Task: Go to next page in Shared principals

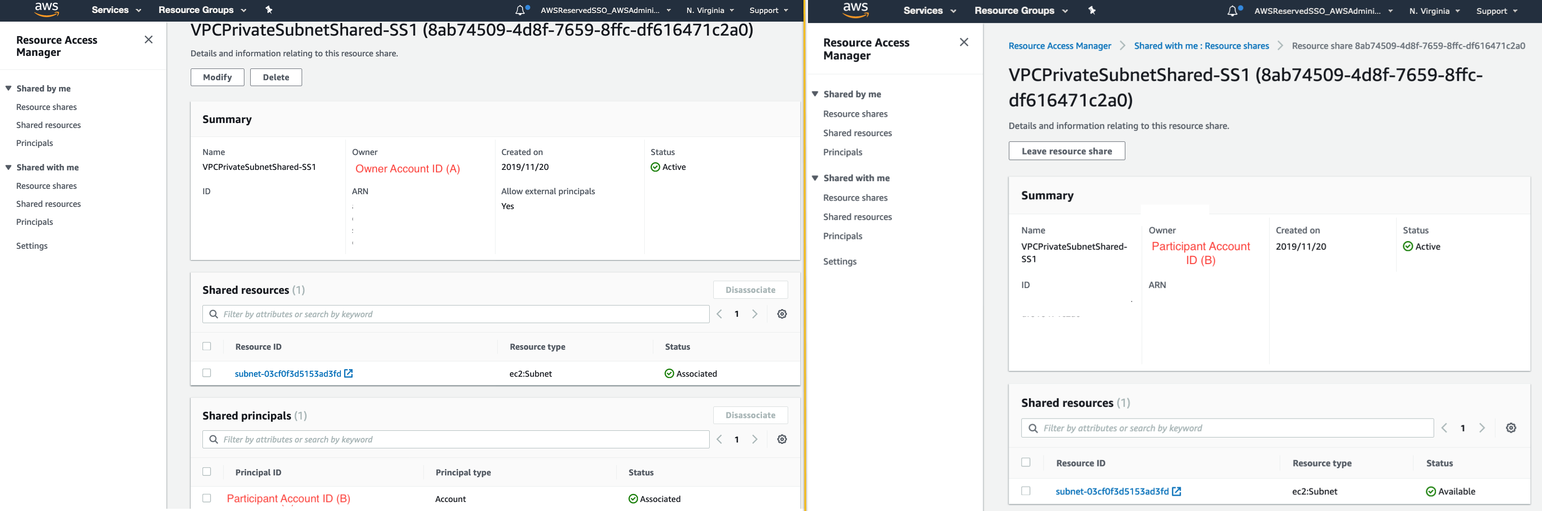Action: click(755, 439)
